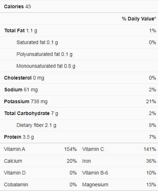Click the Vitamin A label
158x191 pixels.
[14, 149]
